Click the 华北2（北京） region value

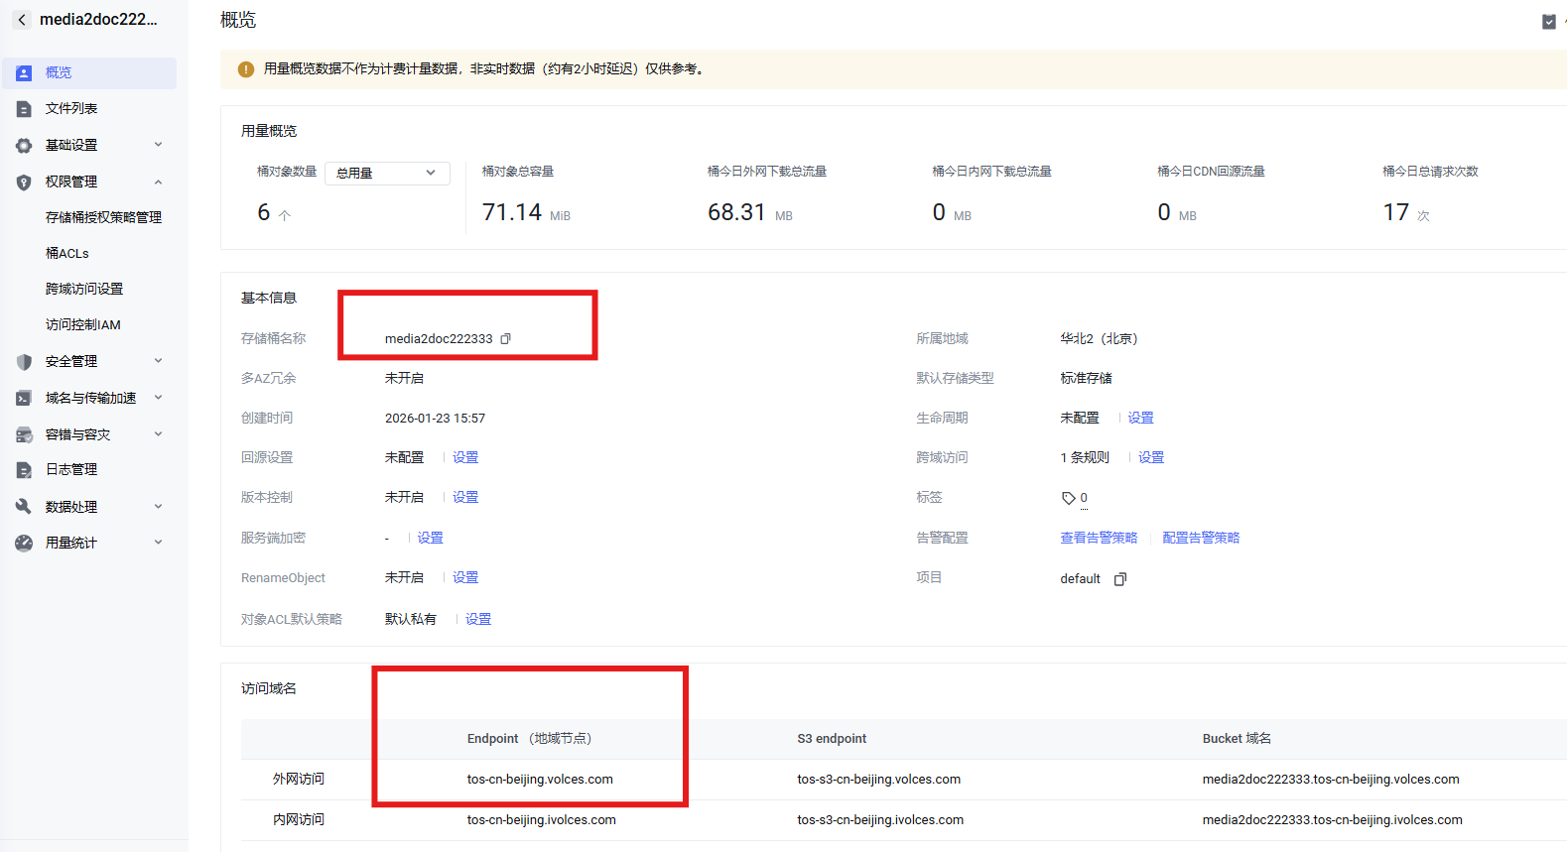(x=1099, y=339)
